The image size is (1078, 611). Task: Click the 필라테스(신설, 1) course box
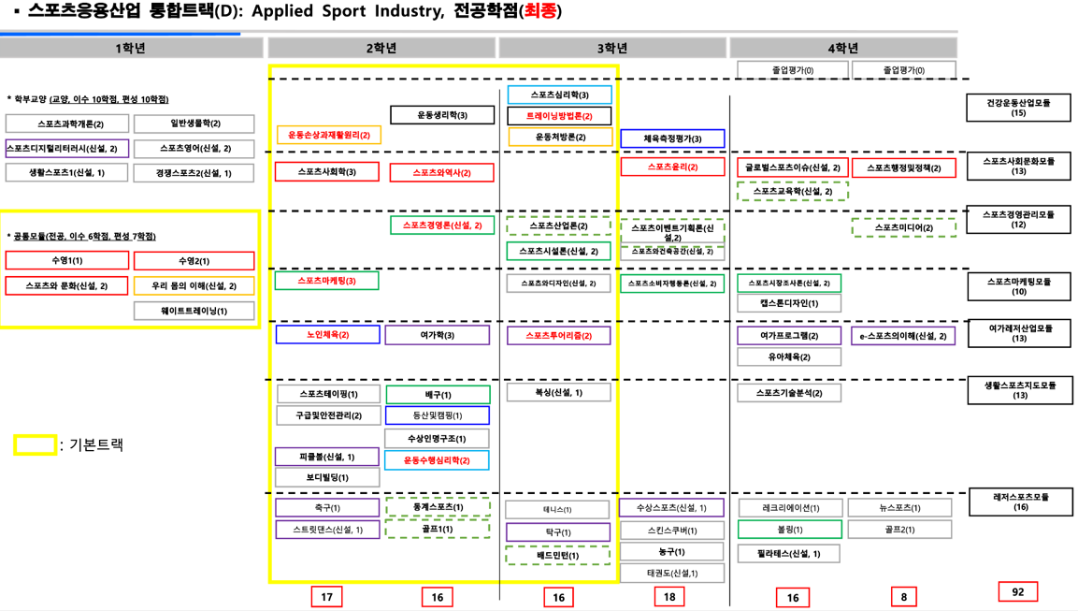click(788, 553)
